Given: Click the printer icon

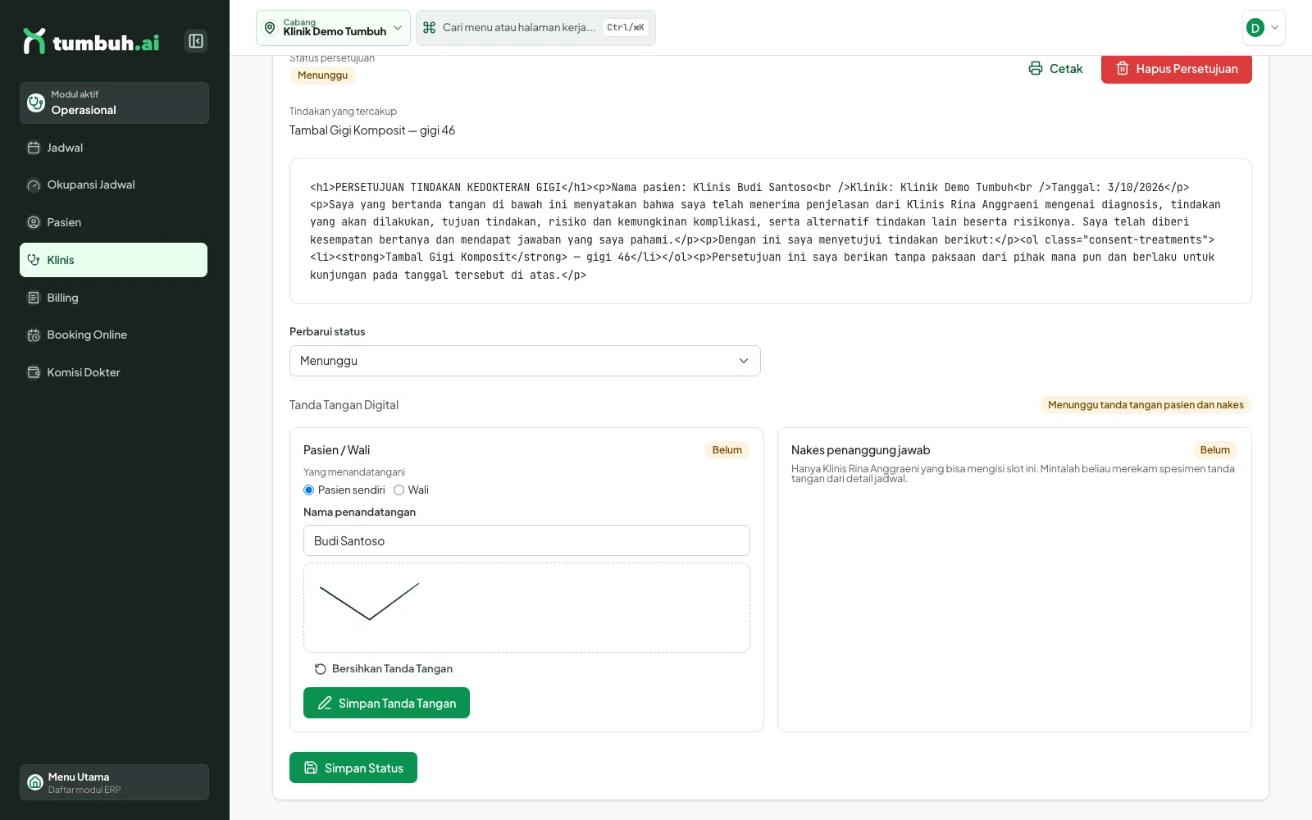Looking at the screenshot, I should (1036, 69).
